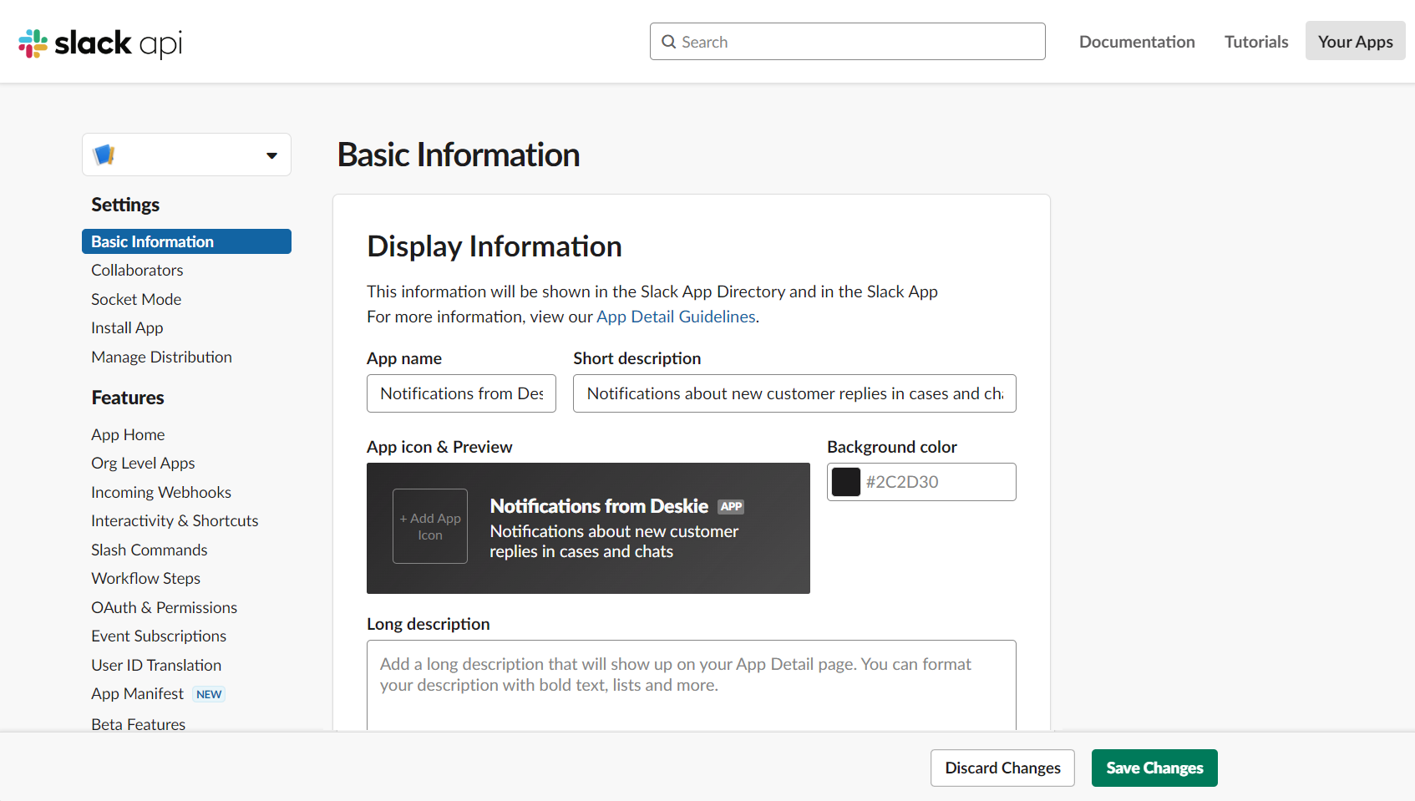Click the Slack API logo
The image size is (1415, 801).
click(x=100, y=43)
